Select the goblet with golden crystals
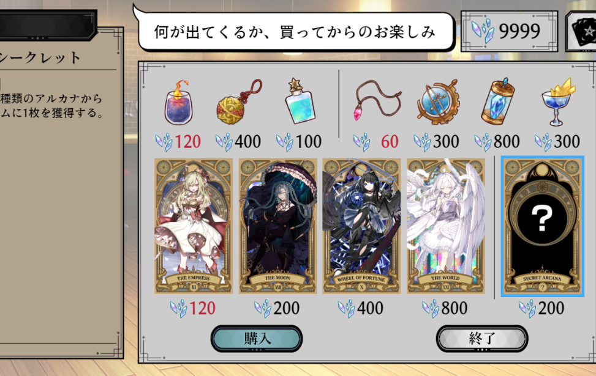Viewport: 596px width, 376px height. pyautogui.click(x=558, y=101)
